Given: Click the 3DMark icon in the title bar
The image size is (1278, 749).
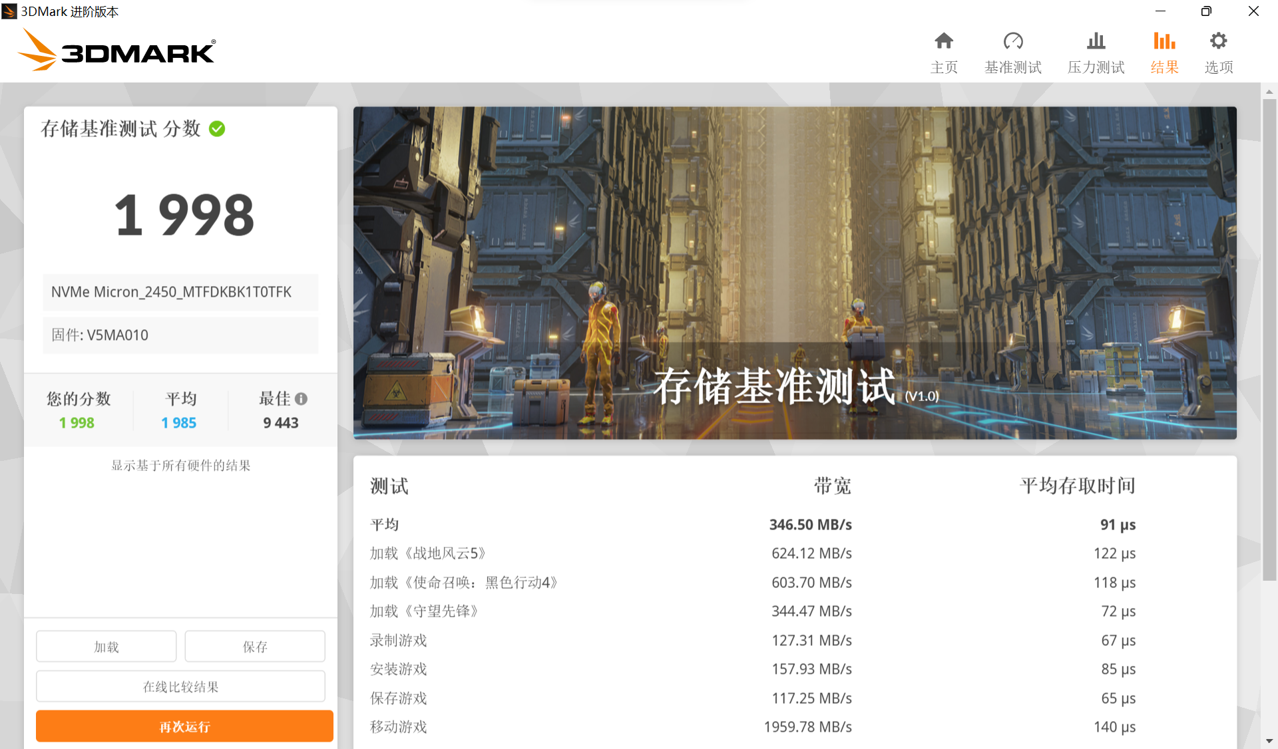Looking at the screenshot, I should point(9,11).
